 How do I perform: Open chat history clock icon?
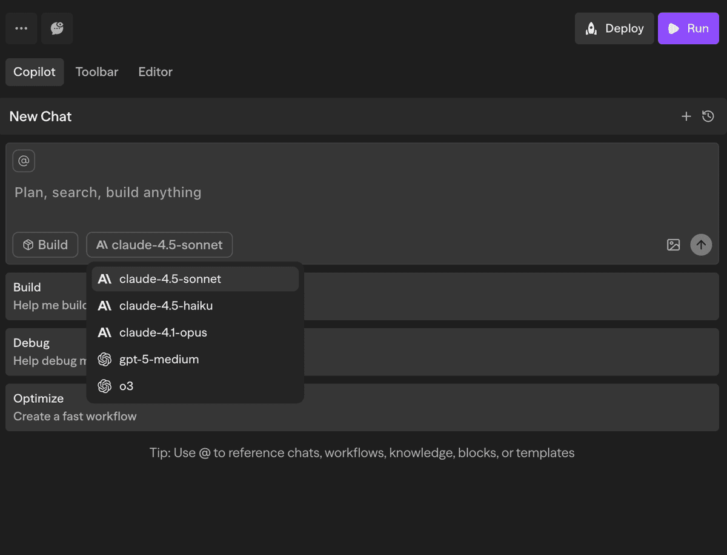(x=708, y=116)
